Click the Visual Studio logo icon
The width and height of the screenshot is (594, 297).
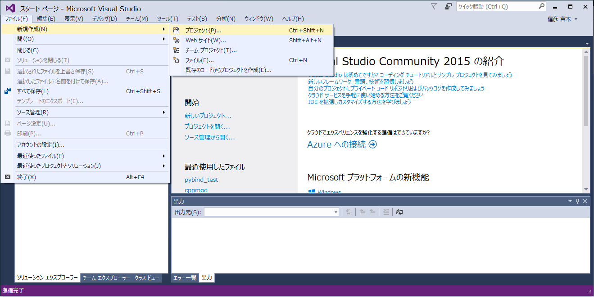[x=10, y=8]
